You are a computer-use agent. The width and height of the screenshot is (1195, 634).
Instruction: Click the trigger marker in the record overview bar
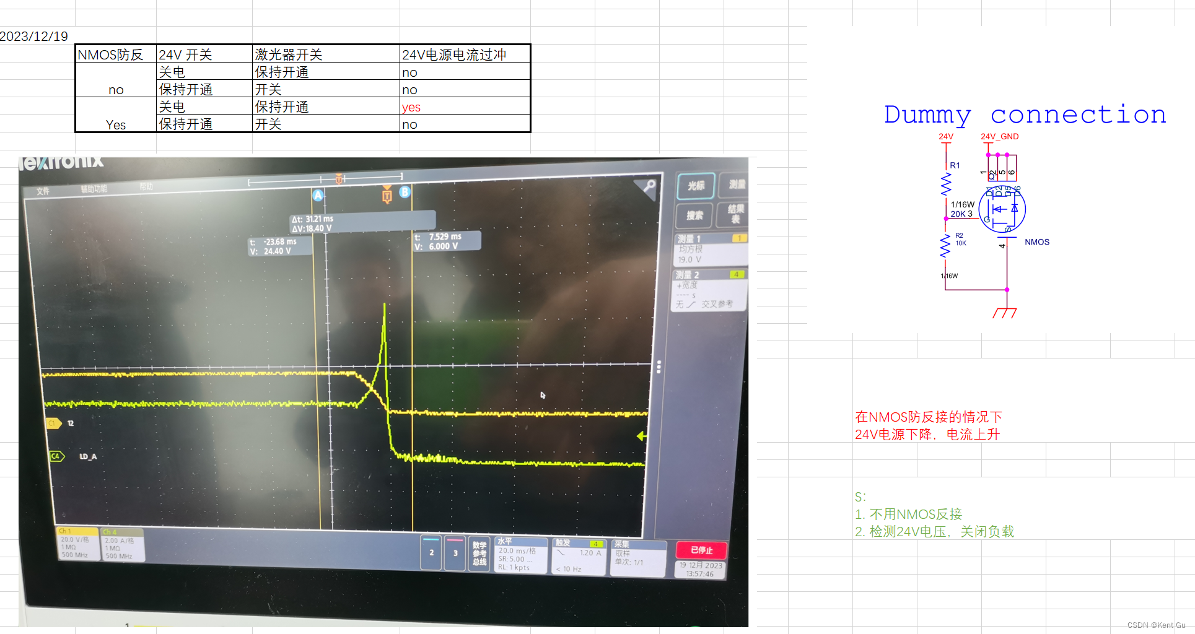tap(339, 179)
